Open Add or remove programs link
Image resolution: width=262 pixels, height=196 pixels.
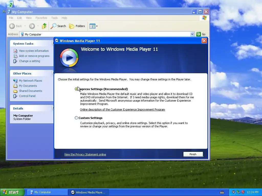point(34,56)
